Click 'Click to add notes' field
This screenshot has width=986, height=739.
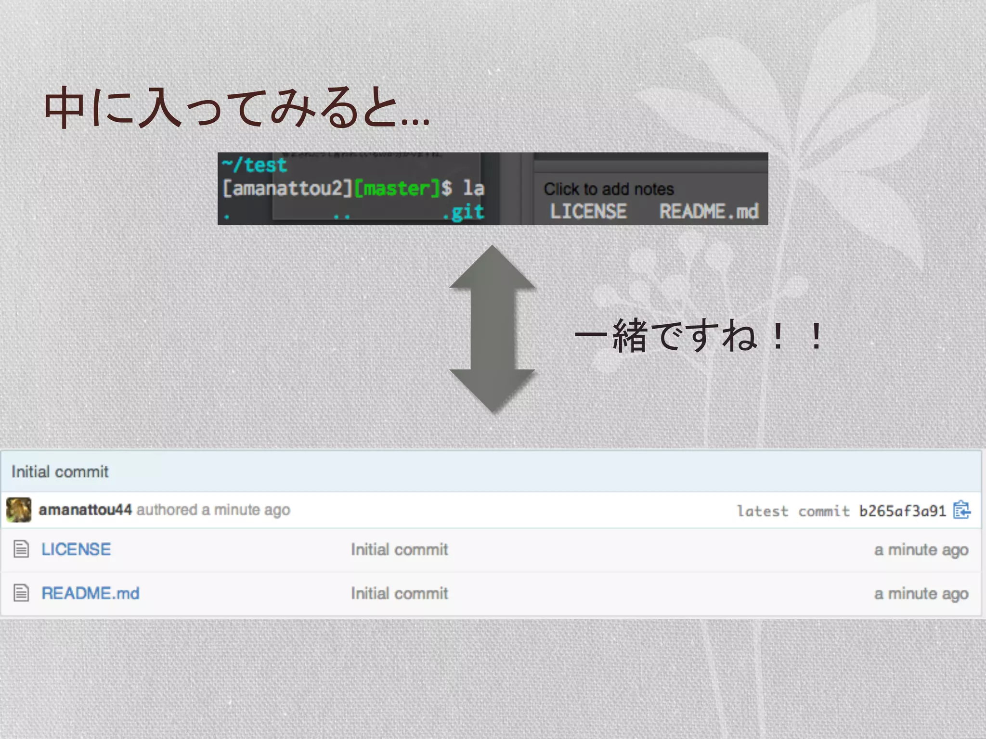pos(609,189)
